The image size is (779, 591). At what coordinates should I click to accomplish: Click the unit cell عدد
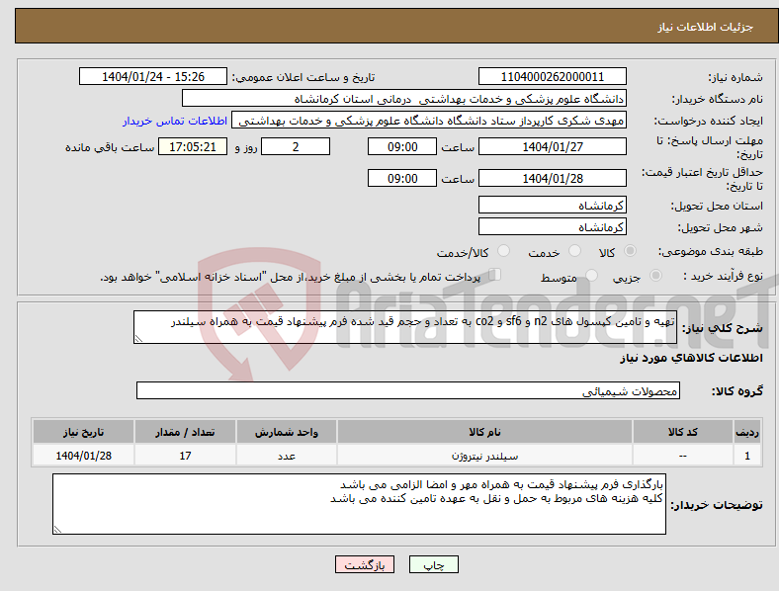[x=287, y=456]
